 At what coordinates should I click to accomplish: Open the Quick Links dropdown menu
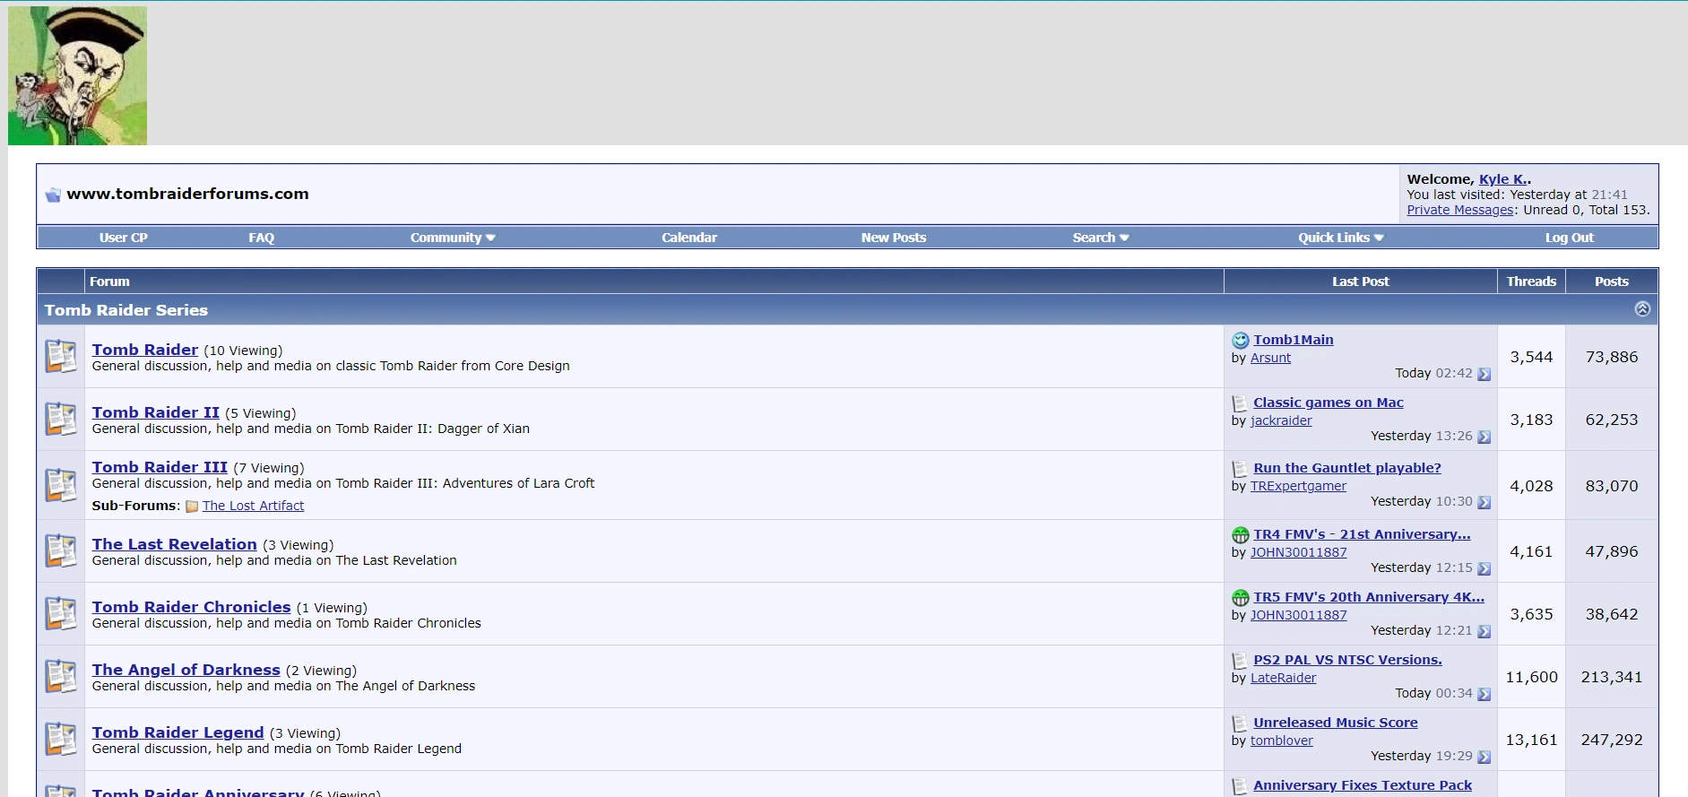tap(1341, 238)
